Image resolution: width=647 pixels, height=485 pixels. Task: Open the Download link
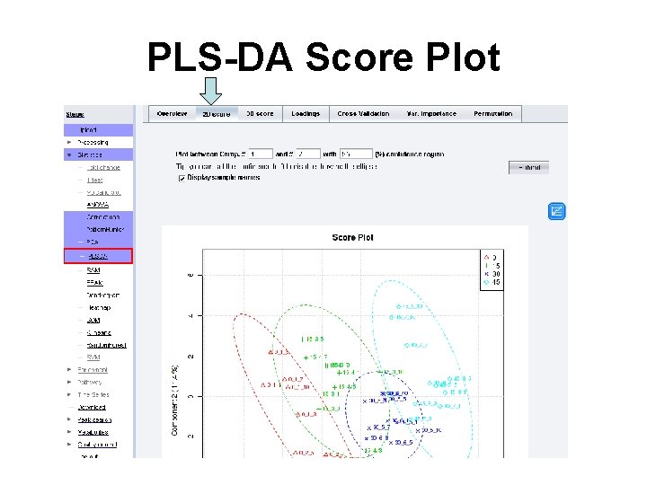click(x=92, y=407)
